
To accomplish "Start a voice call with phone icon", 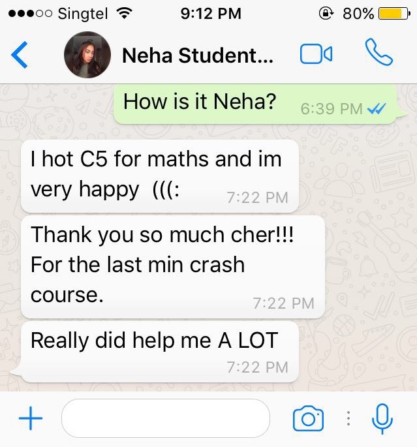I will pos(378,52).
